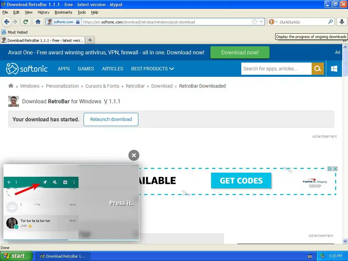Open the RetroBar breadcrumb link

point(135,86)
